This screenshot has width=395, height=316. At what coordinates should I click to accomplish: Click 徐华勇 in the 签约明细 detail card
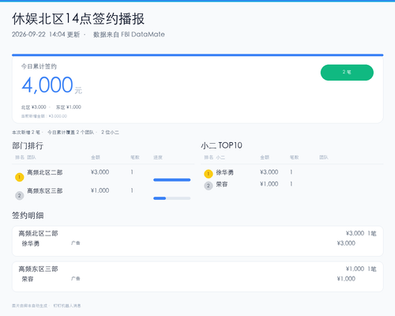point(31,243)
